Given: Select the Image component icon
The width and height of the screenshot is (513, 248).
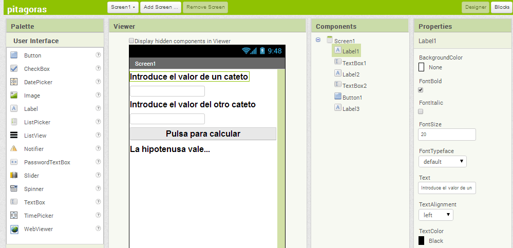Looking at the screenshot, I should pos(14,96).
